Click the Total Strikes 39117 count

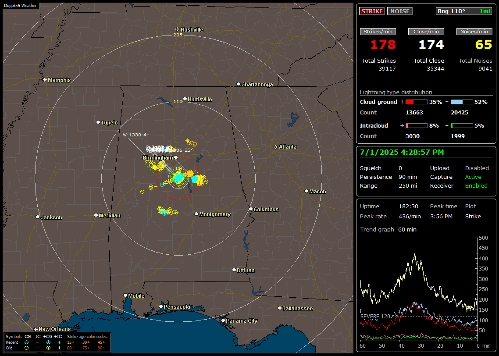[x=387, y=69]
